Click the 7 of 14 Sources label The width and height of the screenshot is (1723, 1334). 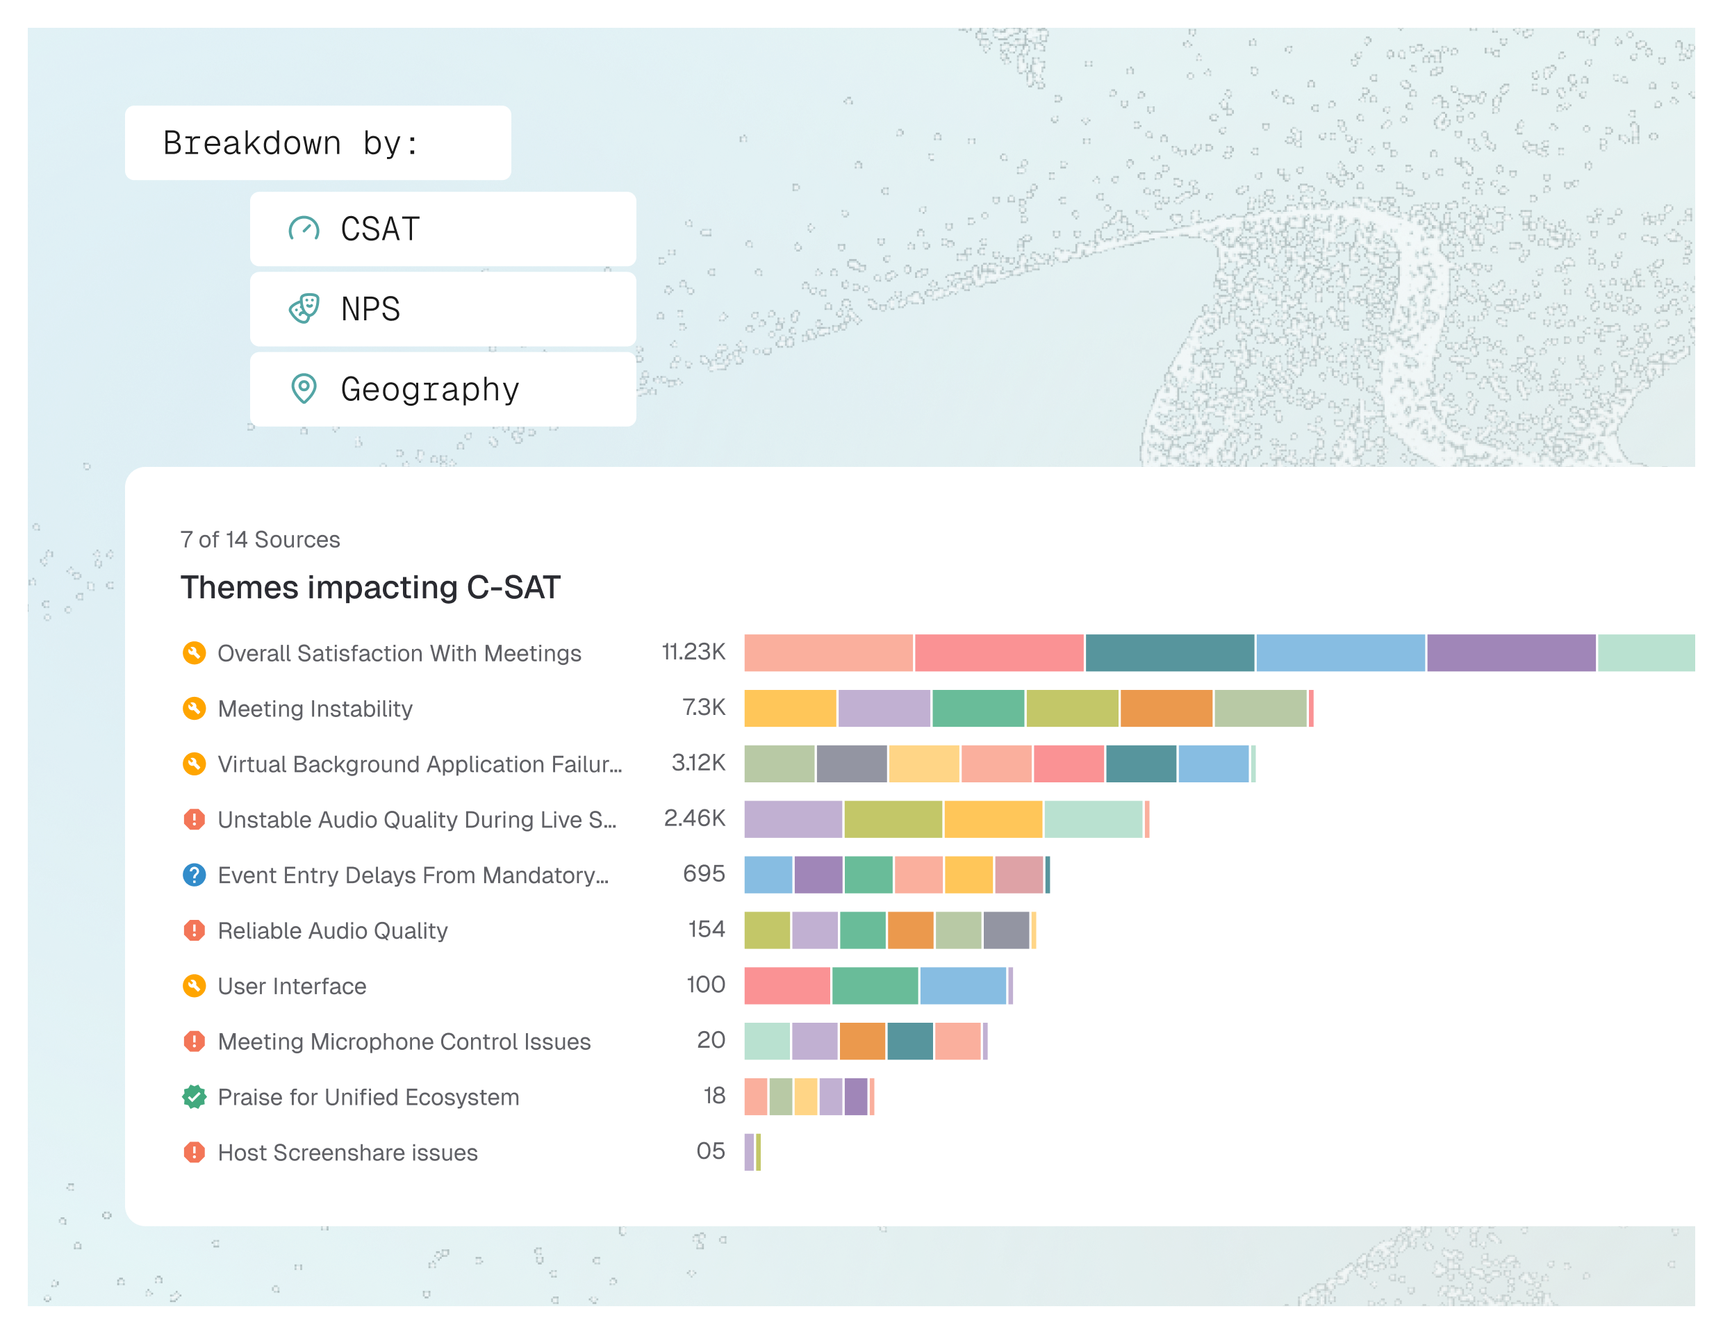click(x=261, y=540)
